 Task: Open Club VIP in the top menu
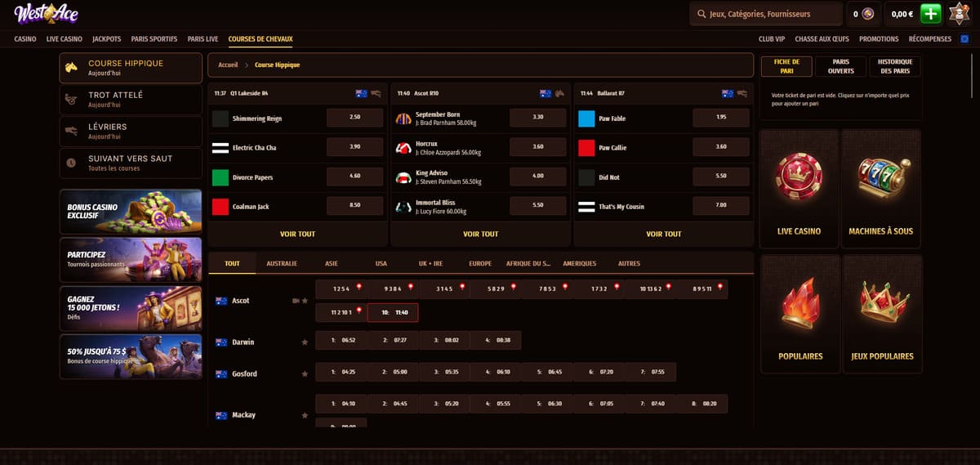(772, 38)
